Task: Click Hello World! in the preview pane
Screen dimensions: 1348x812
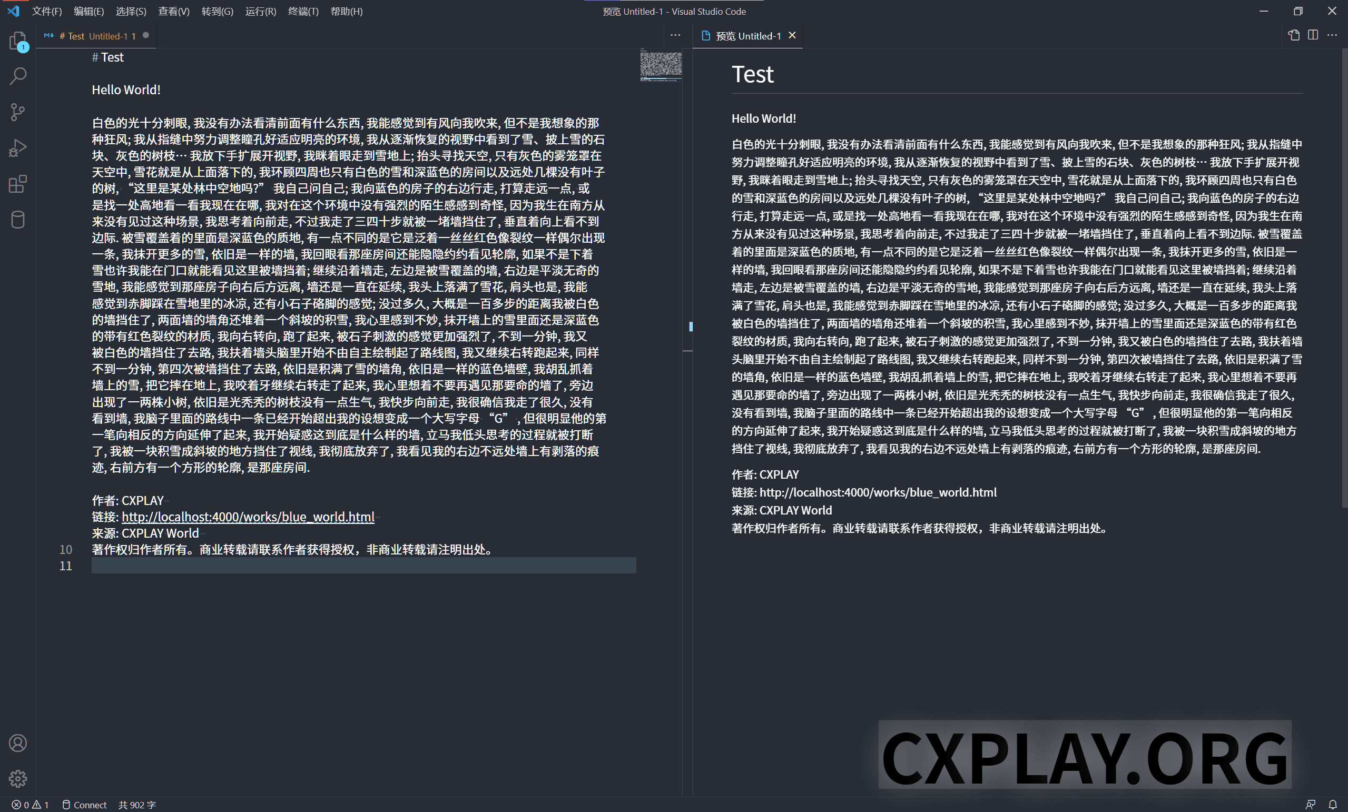Action: [x=764, y=118]
